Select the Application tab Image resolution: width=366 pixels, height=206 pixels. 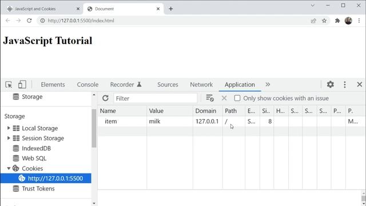point(240,85)
